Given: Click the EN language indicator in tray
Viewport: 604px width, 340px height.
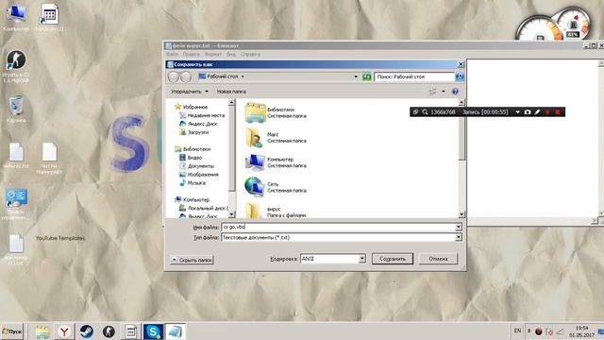Looking at the screenshot, I should tap(517, 331).
